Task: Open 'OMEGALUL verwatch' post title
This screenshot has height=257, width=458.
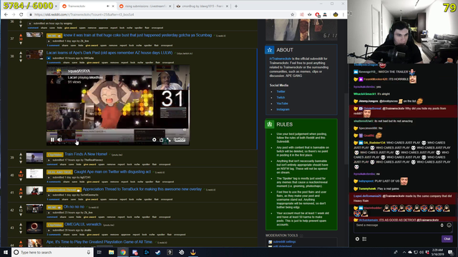Action: 83,224
